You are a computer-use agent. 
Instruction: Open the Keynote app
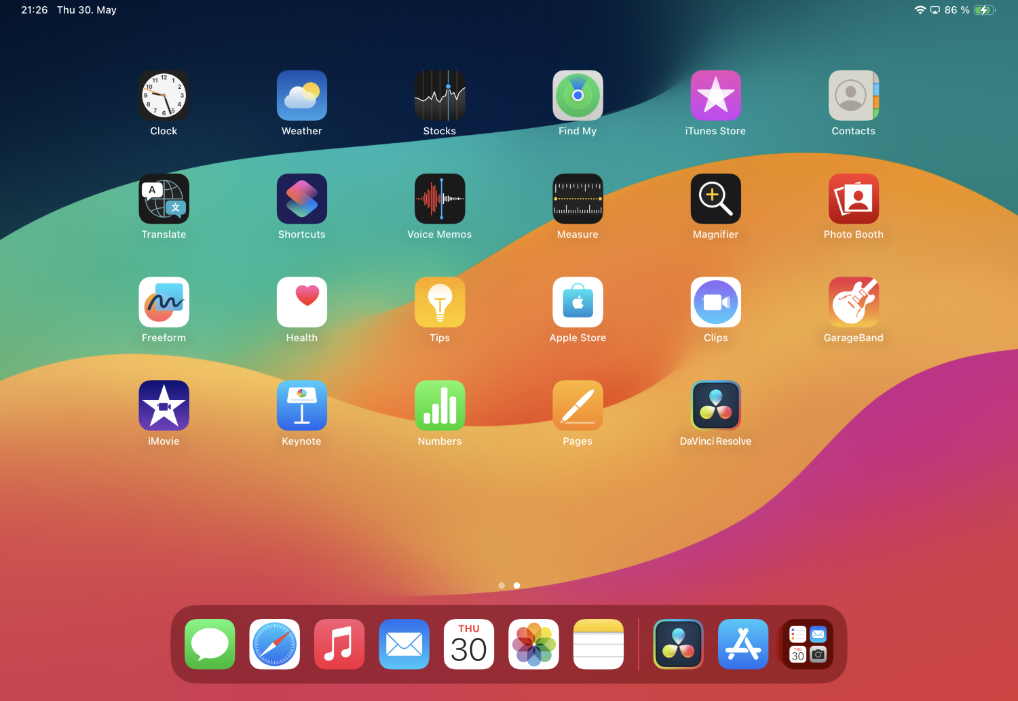(x=302, y=405)
